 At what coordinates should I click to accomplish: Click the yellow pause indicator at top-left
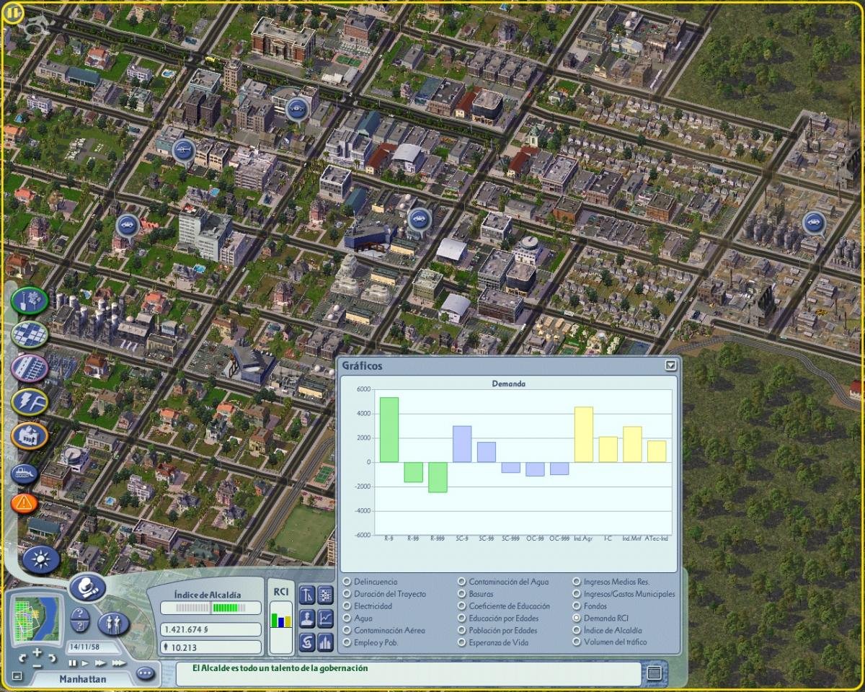14,12
